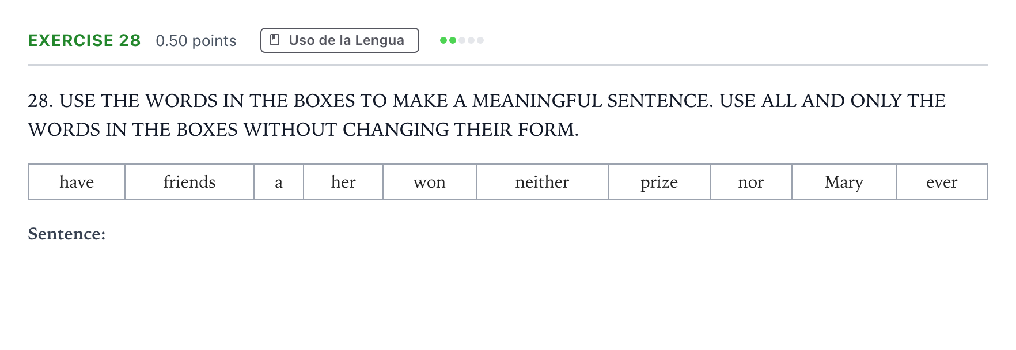
Task: Select the word box 'a'
Action: (279, 182)
